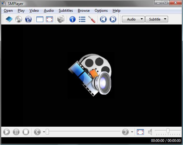Open Preferences with the screwdriver icon

[x=92, y=19]
